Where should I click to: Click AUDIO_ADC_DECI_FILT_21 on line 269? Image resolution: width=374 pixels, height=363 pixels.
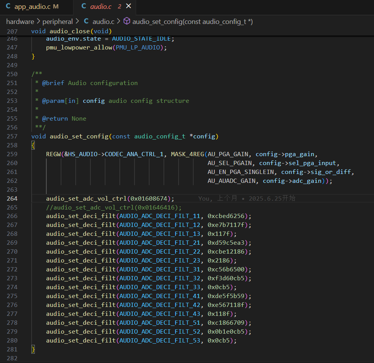160,243
